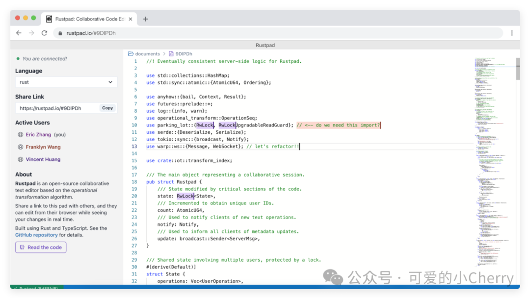
Task: Click 'notify: Notify,' code line
Action: [x=178, y=224]
